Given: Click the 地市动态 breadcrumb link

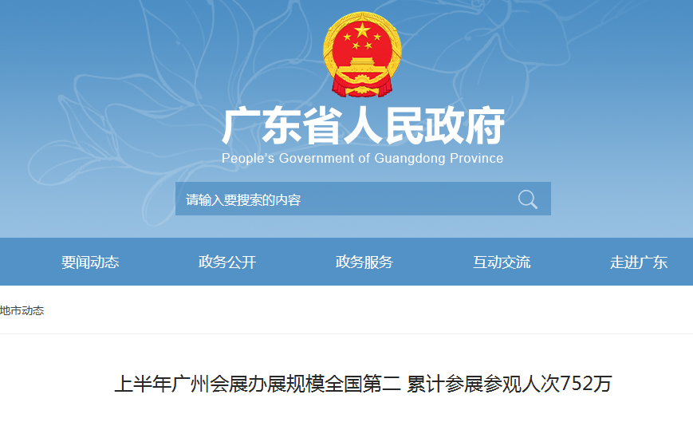Looking at the screenshot, I should 22,310.
